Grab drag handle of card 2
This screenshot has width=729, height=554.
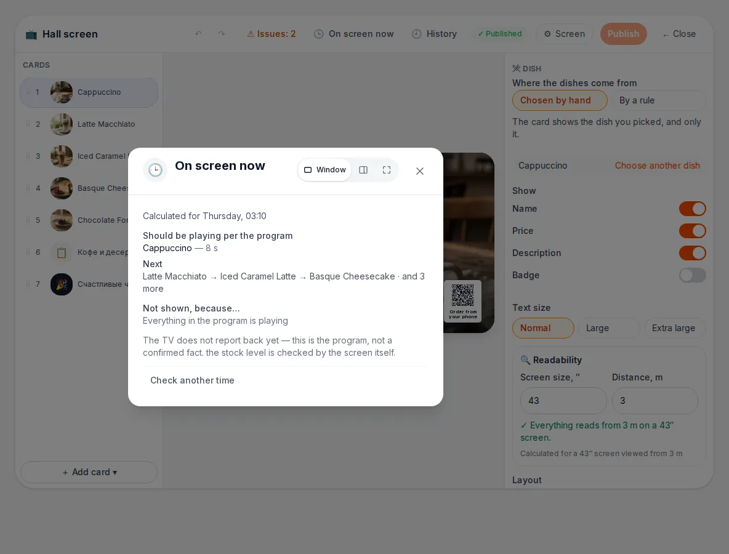tap(28, 124)
